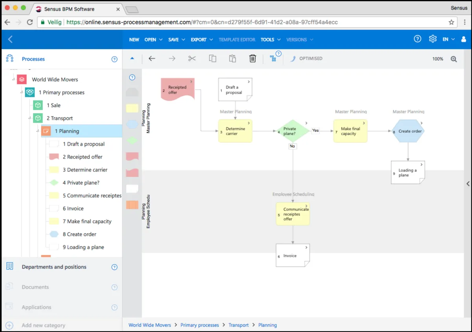Click the plus icon for new category

pos(9,325)
